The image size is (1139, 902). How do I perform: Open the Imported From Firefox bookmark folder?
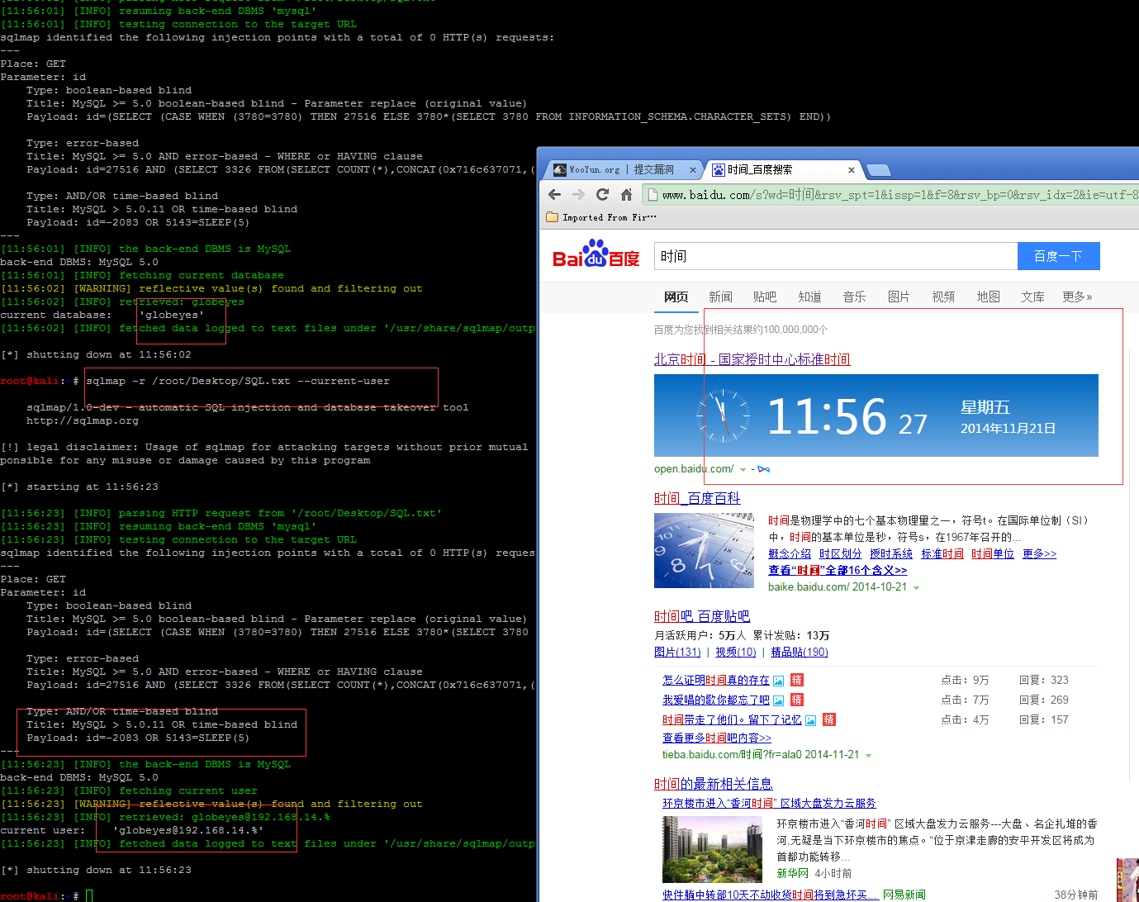tap(601, 217)
